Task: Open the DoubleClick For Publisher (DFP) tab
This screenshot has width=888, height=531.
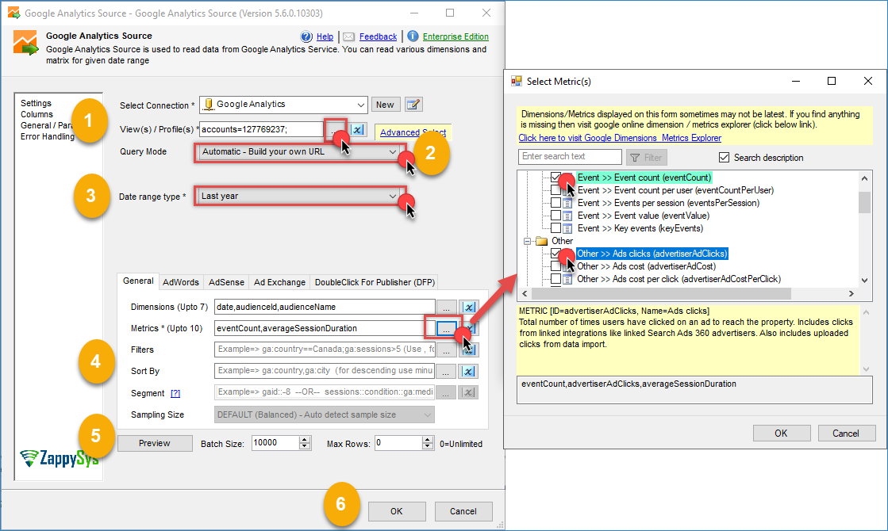Action: (375, 282)
